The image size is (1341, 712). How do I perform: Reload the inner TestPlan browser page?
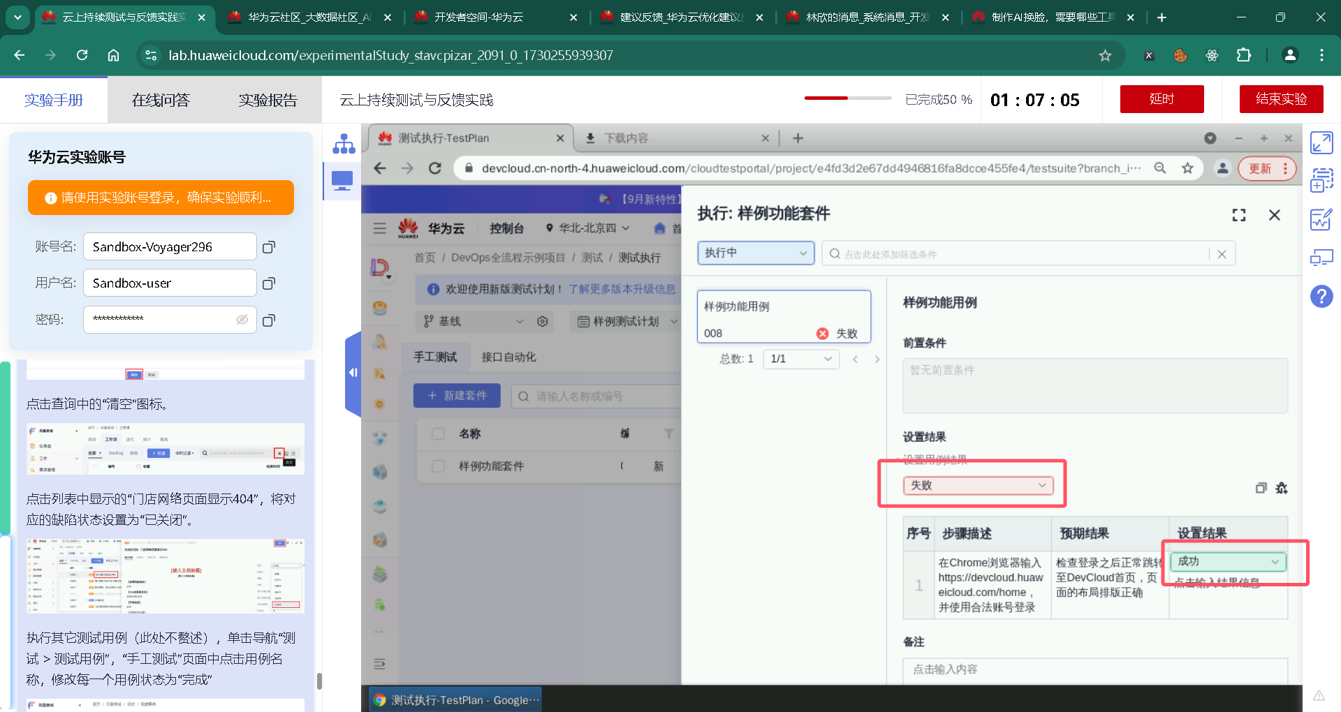point(434,168)
